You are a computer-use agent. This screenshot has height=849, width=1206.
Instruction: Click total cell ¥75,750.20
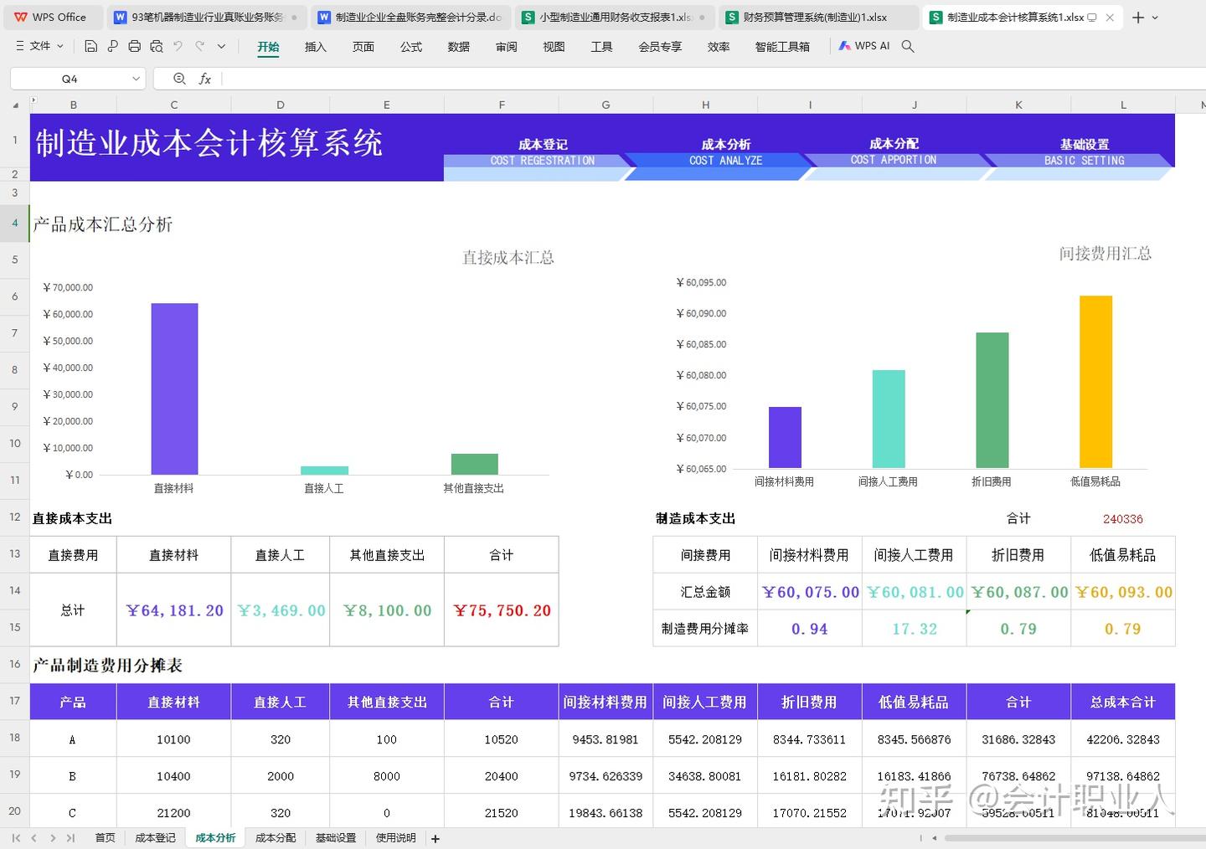tap(502, 610)
